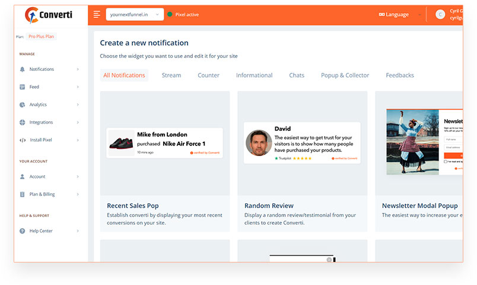The width and height of the screenshot is (477, 285).
Task: Switch to the Popup & Collector tab
Action: (345, 75)
